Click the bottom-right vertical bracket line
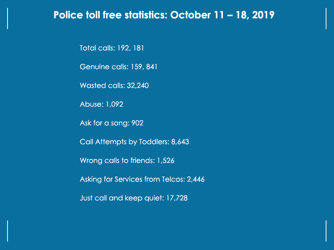Image resolution: width=334 pixels, height=250 pixels. [326, 231]
